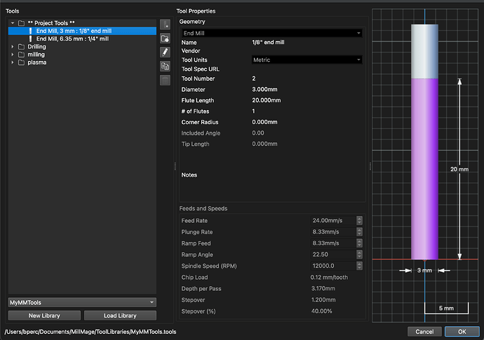484x340 pixels.
Task: Click the 20 mm length dimension label
Action: 459,169
